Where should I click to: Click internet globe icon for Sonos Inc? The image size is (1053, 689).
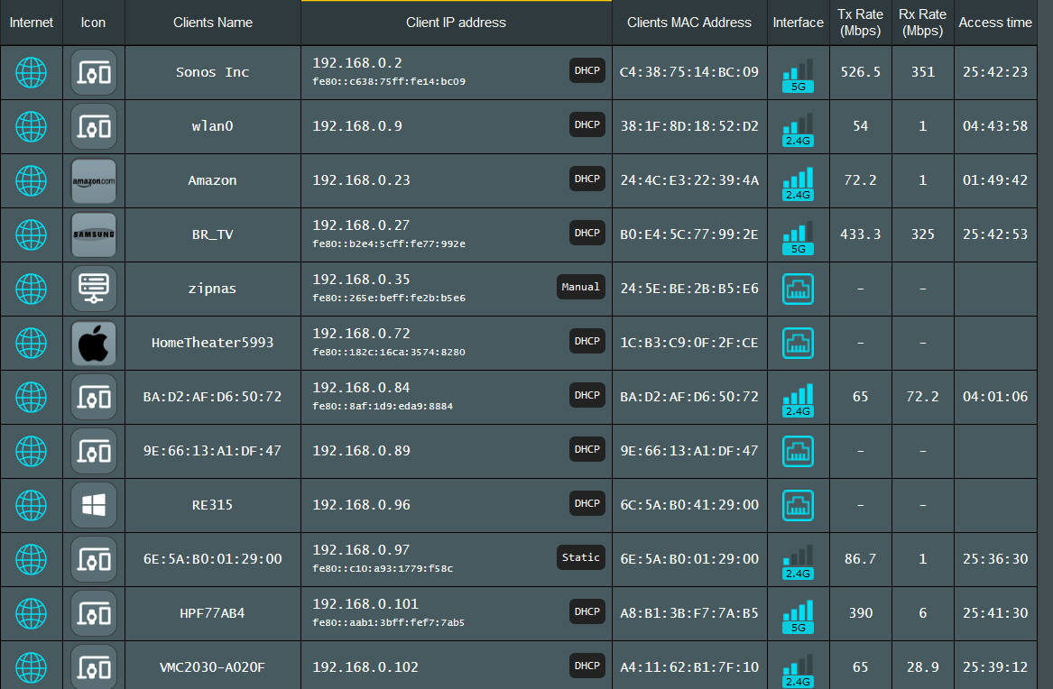click(x=31, y=72)
